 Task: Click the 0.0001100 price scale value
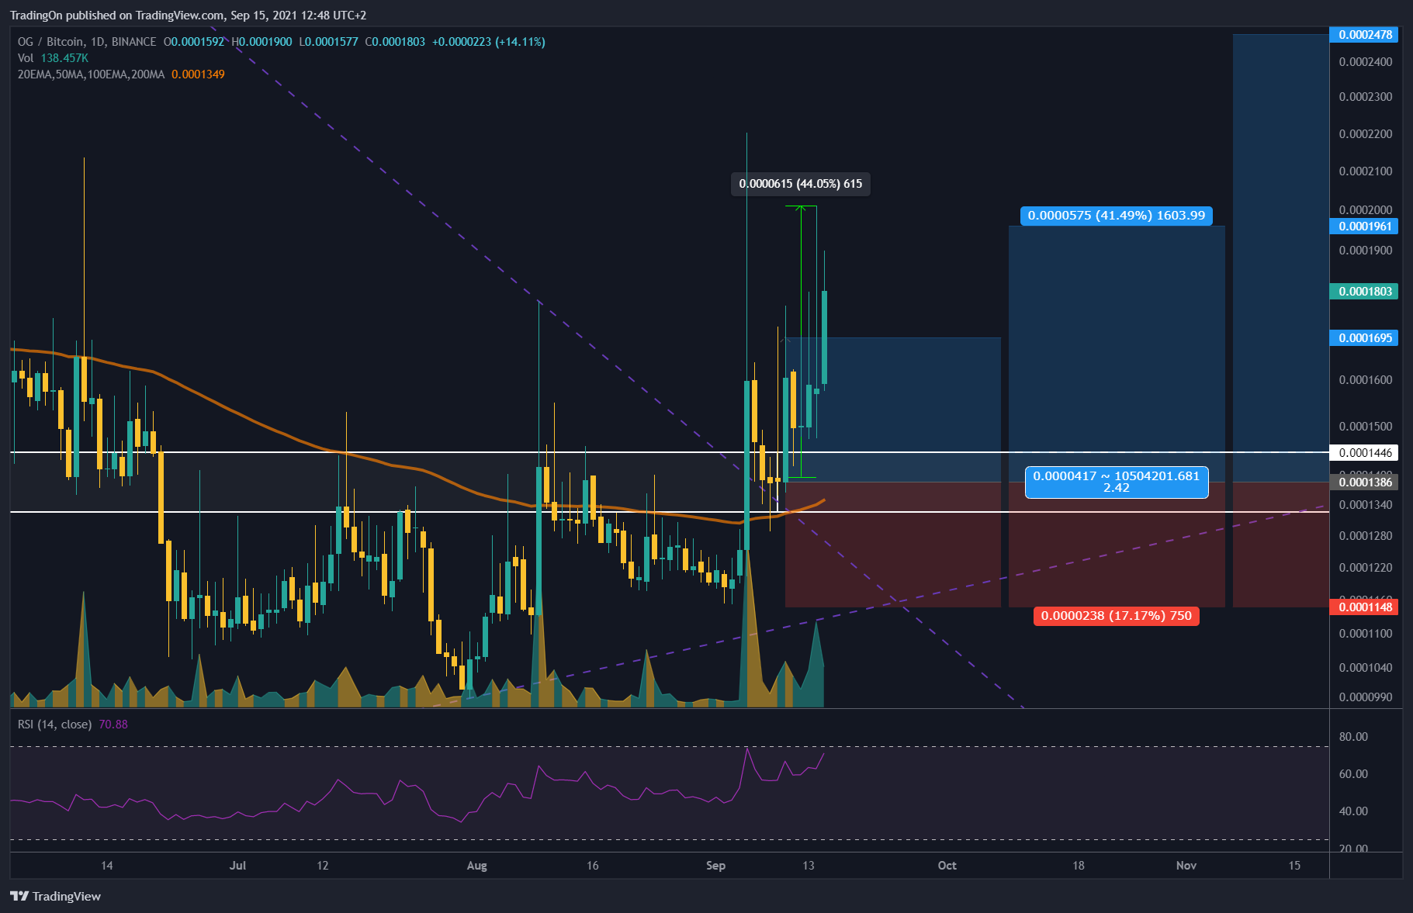1366,634
